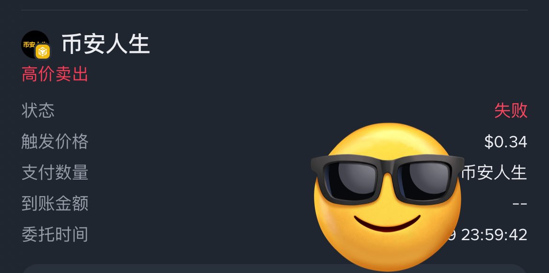549x273 pixels.
Task: Tap the -- received amount placeholder
Action: pyautogui.click(x=520, y=204)
